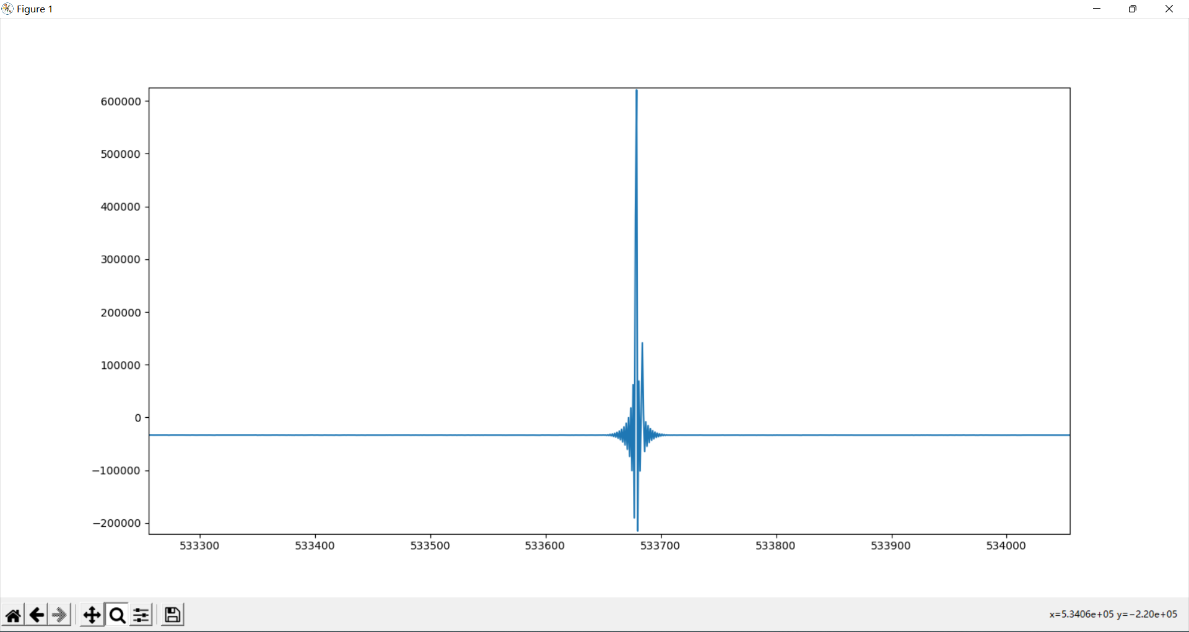Click the 100000 y-axis tick label

[121, 365]
